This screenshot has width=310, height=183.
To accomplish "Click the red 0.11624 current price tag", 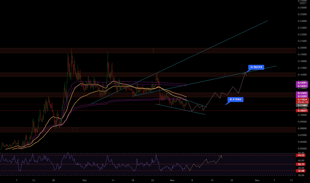I will [302, 99].
